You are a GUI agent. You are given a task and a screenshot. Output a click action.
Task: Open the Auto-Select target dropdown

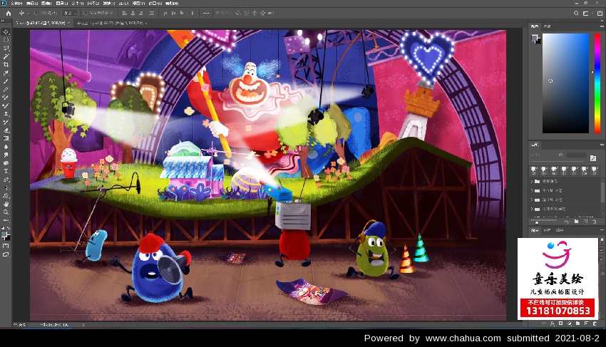click(x=70, y=13)
